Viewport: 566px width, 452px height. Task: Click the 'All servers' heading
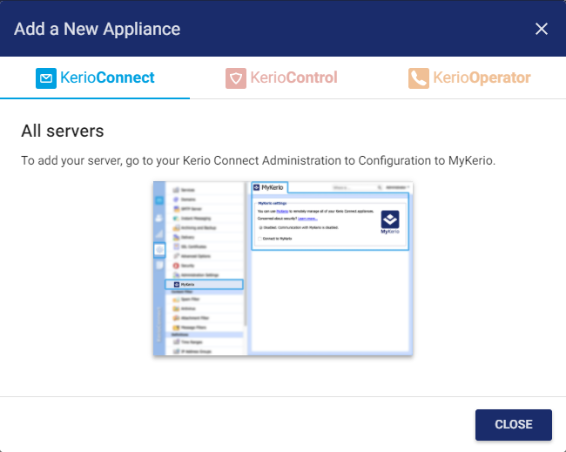(63, 131)
